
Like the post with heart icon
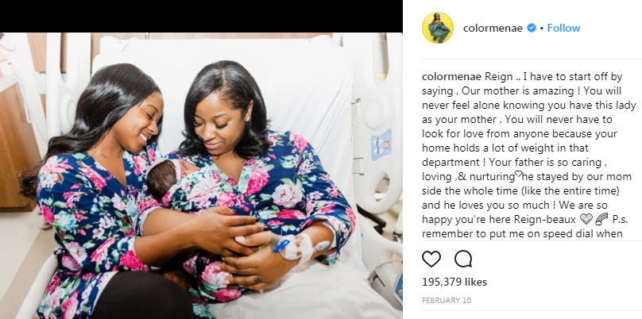tap(431, 259)
